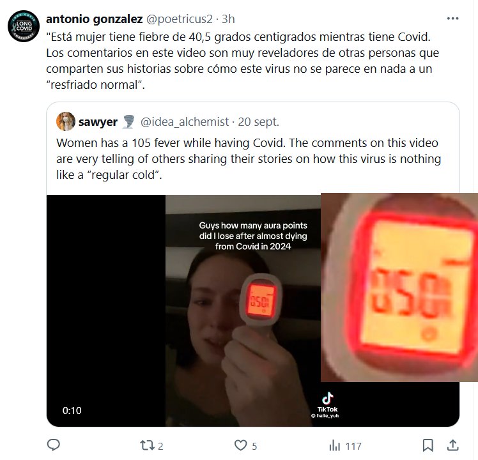
Task: Open the three-dot more options menu
Action: click(x=452, y=19)
